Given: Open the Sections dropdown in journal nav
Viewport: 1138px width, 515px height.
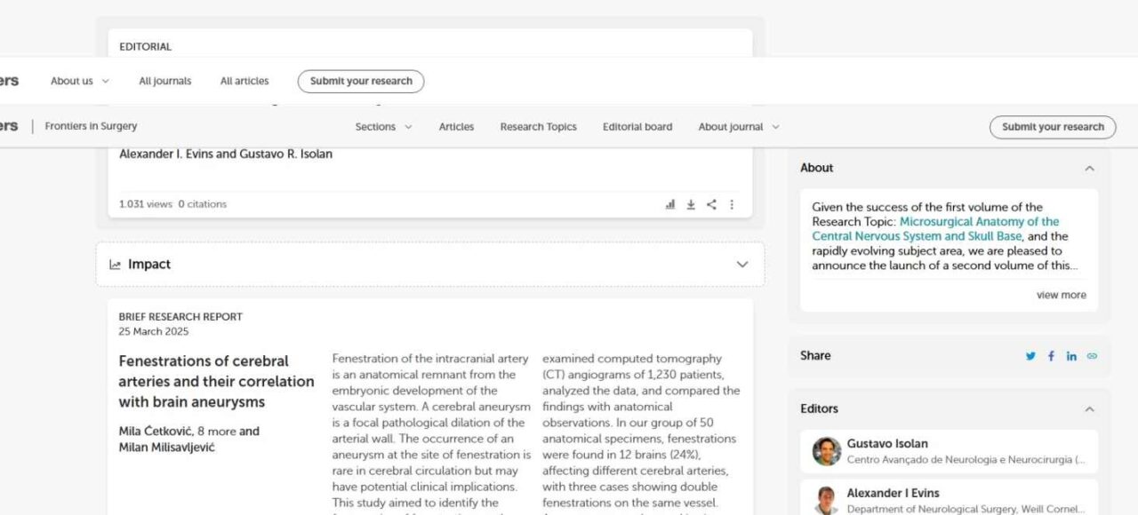Looking at the screenshot, I should coord(383,127).
